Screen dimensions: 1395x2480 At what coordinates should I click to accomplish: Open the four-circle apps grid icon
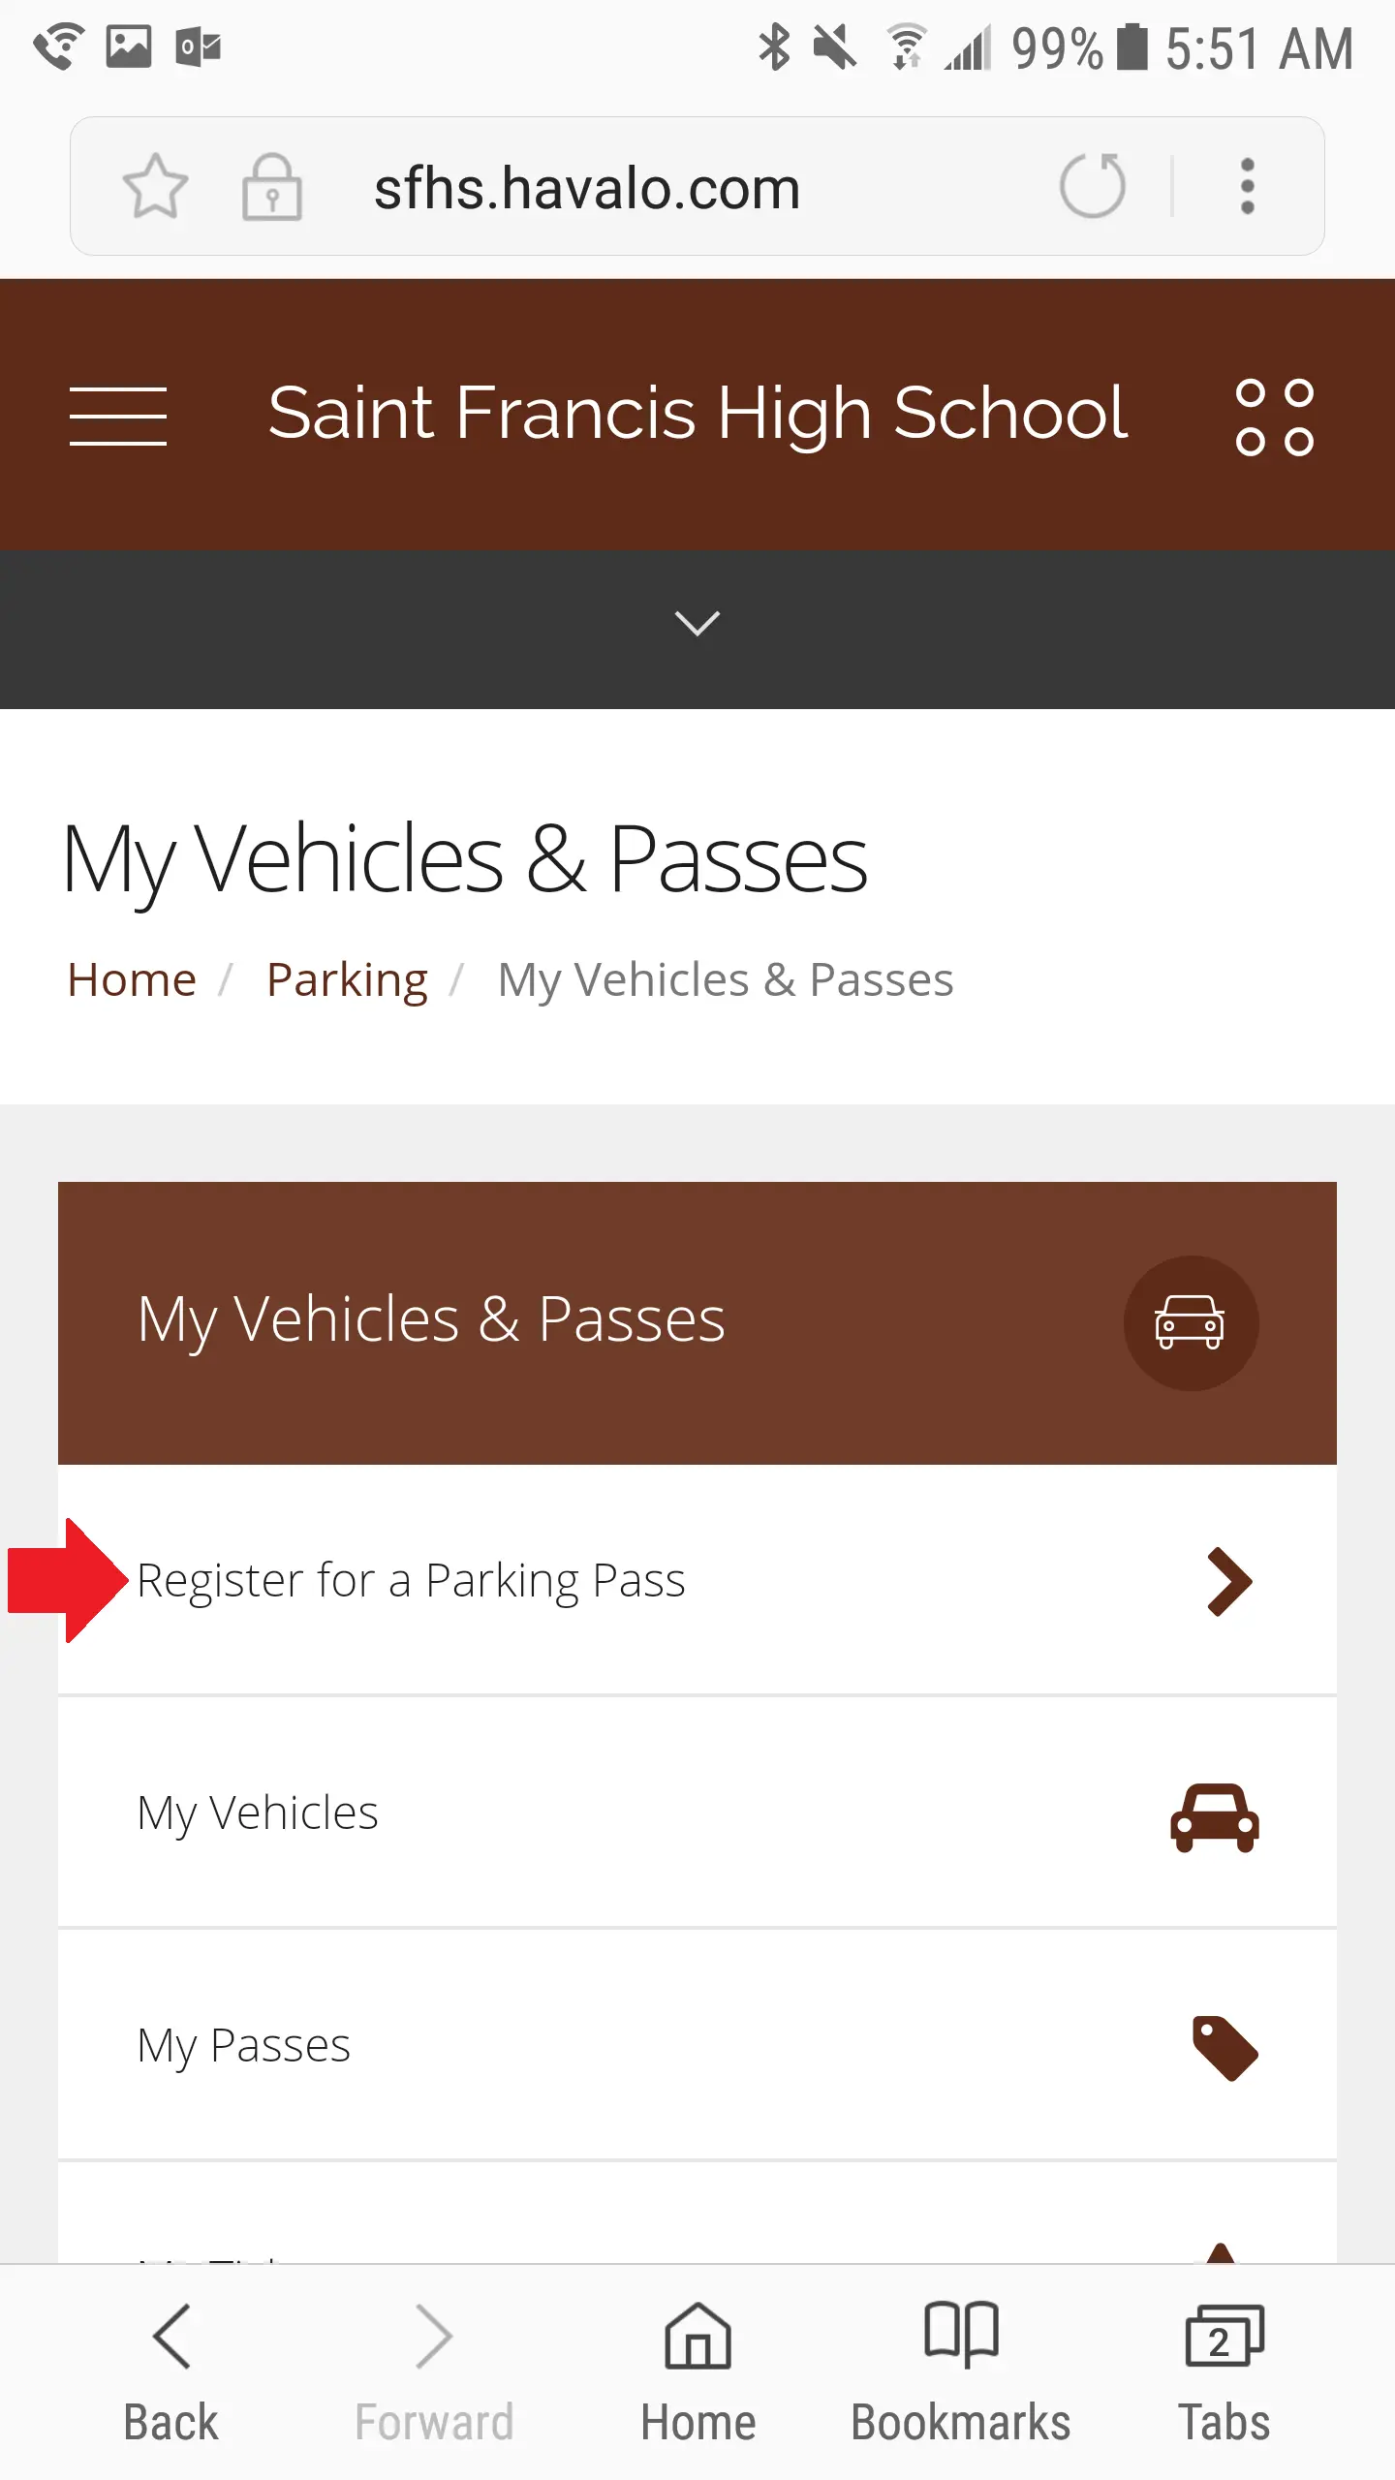(1274, 417)
